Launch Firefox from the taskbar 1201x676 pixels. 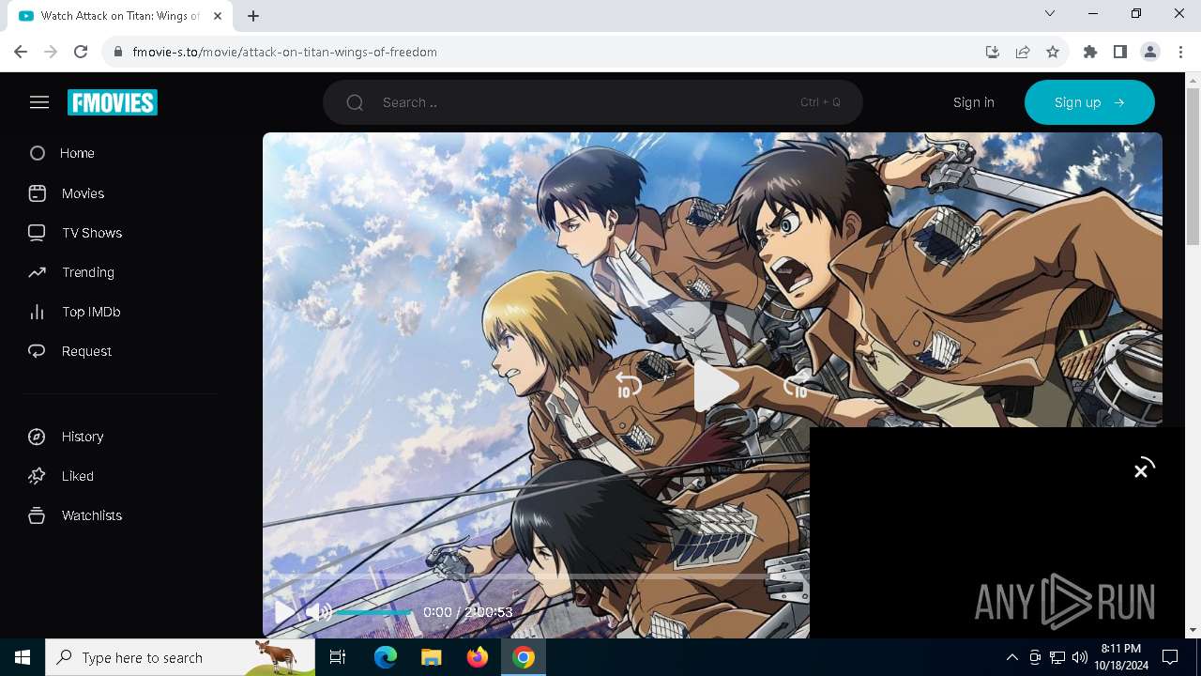pos(478,657)
